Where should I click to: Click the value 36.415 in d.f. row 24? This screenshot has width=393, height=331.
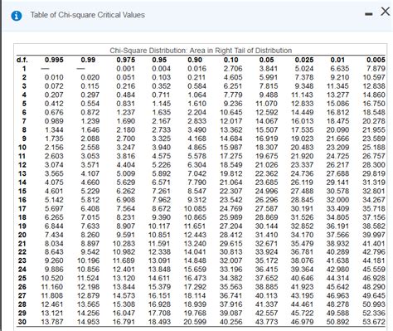point(267,270)
